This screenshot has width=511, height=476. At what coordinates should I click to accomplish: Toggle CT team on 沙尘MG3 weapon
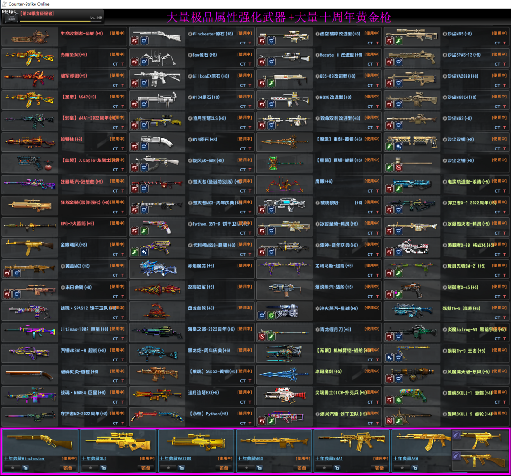point(497,128)
